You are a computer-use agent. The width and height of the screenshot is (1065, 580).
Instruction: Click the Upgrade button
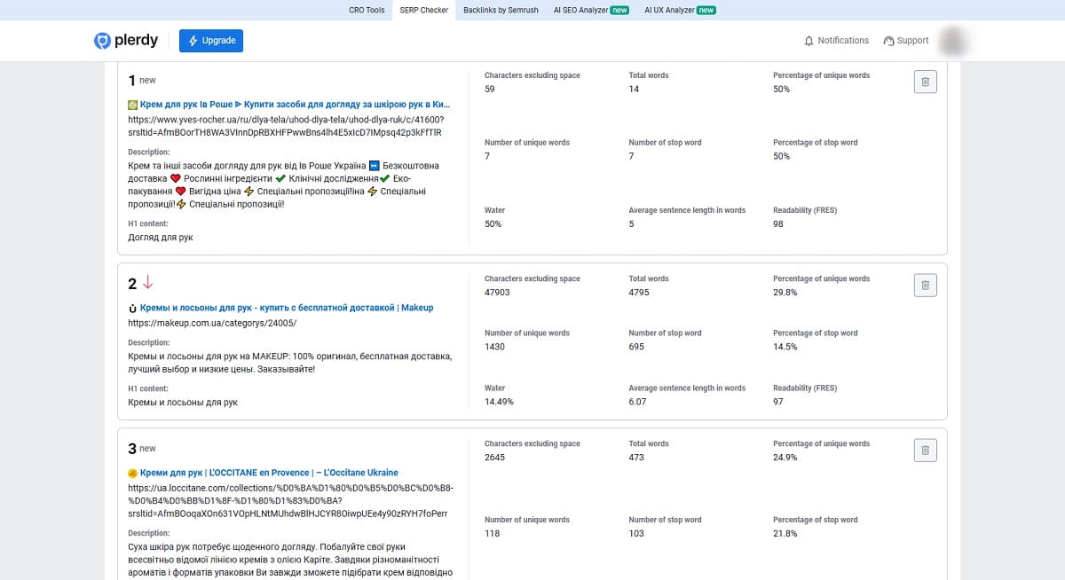pos(211,41)
